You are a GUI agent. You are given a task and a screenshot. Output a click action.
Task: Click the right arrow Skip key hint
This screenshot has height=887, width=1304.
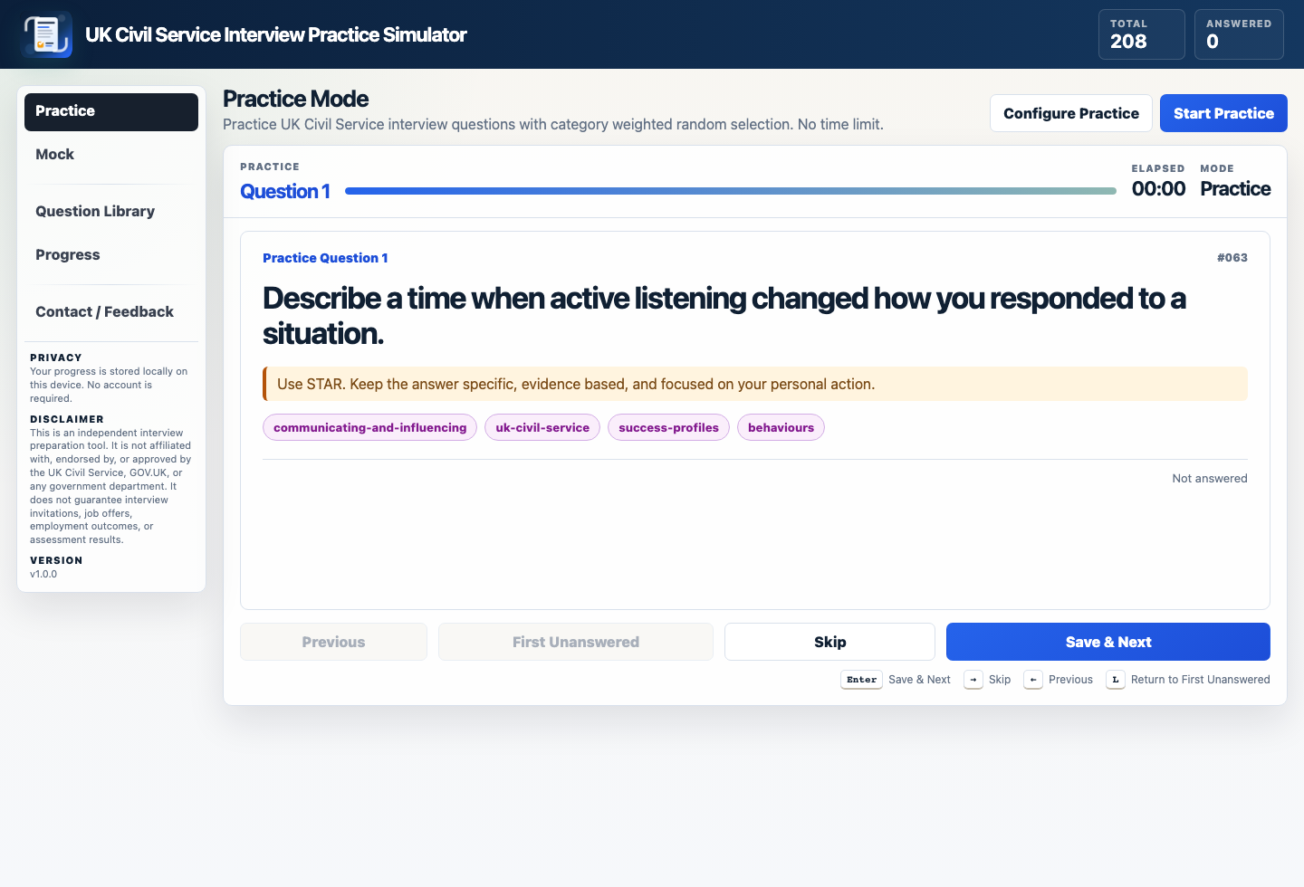coord(973,680)
